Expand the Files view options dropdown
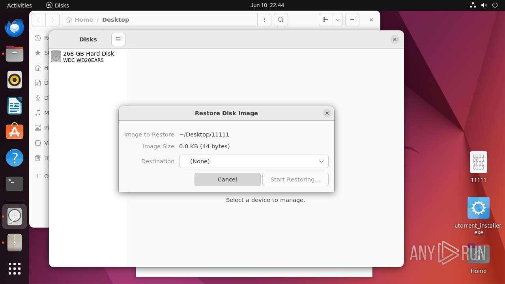Viewport: 505px width, 284px height. pos(338,20)
